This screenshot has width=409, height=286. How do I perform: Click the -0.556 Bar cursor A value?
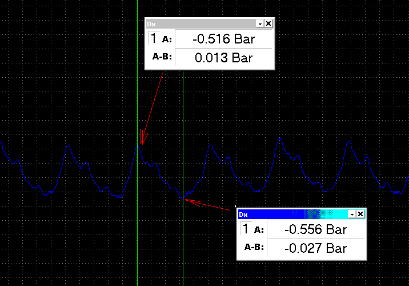coord(316,229)
